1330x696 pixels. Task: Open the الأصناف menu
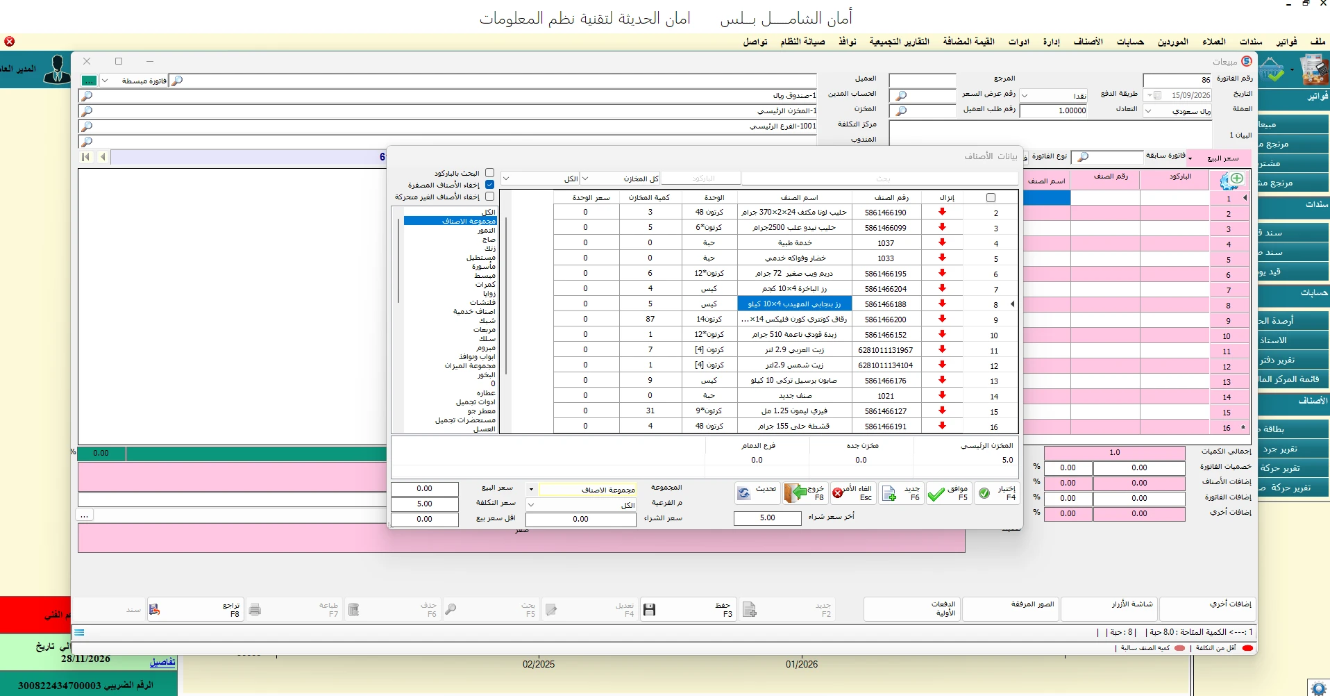(x=1088, y=42)
